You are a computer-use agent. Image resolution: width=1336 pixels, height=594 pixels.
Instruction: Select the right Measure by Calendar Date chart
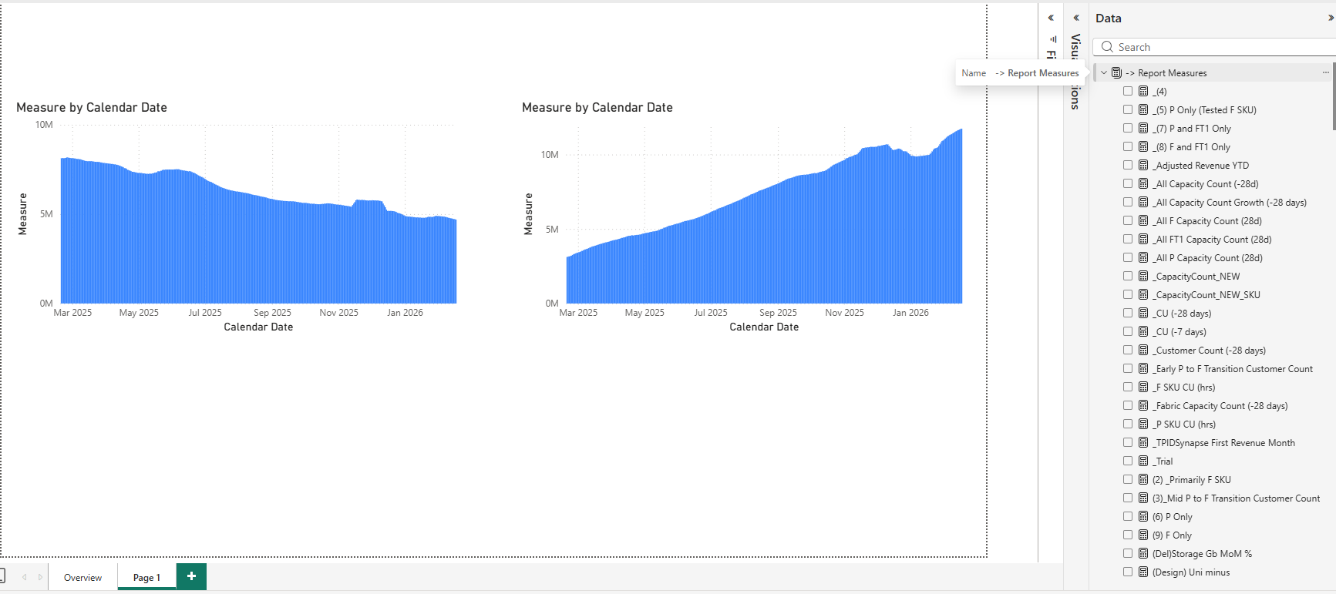763,223
